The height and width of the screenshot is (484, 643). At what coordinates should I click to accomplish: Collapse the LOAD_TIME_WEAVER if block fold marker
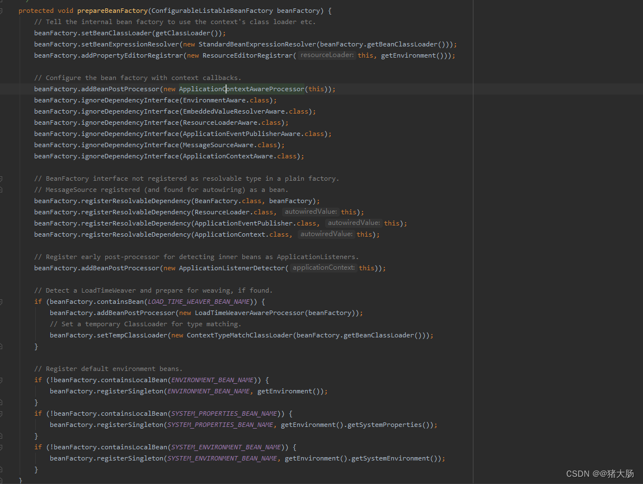(x=1, y=302)
